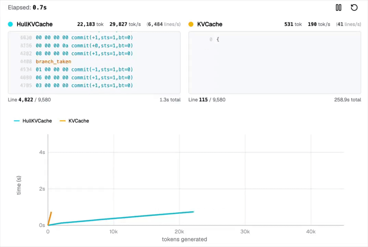The height and width of the screenshot is (247, 368).
Task: Click the orange KVCache status dot
Action: pos(191,24)
